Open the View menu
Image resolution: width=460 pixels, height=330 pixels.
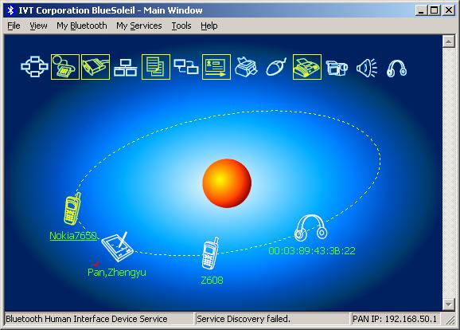pos(38,26)
